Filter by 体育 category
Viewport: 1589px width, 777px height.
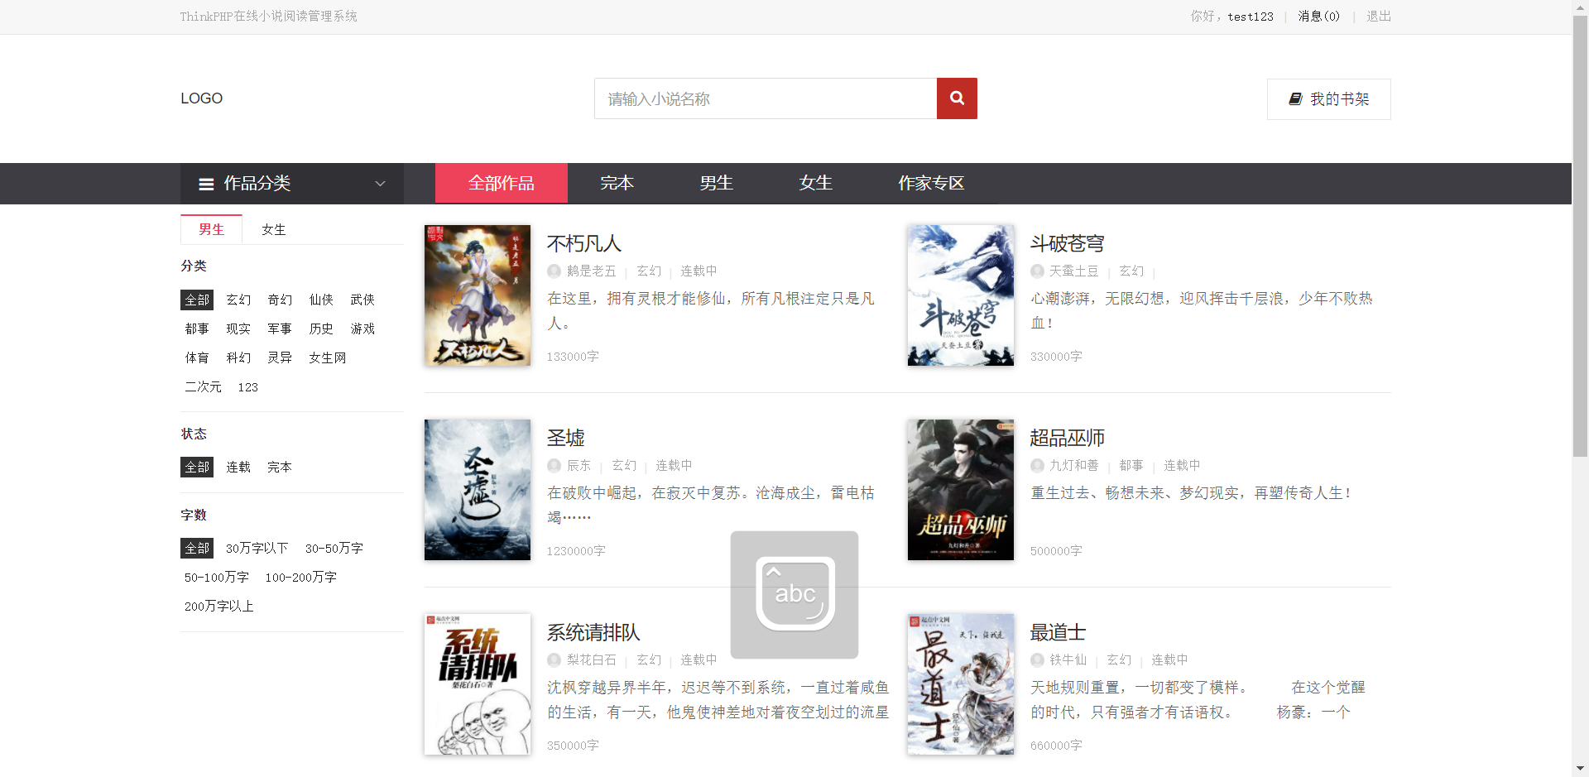point(197,357)
